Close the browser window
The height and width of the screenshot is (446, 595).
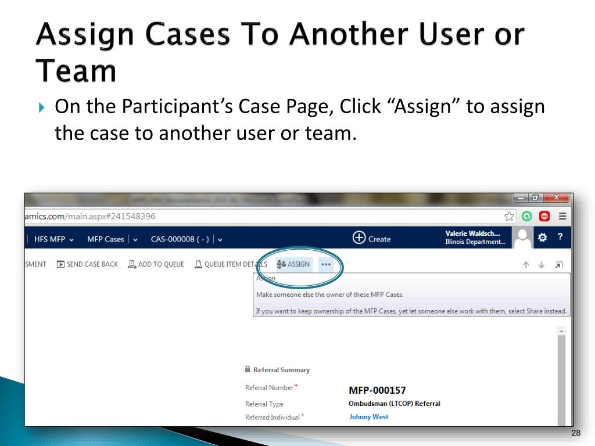click(x=556, y=197)
